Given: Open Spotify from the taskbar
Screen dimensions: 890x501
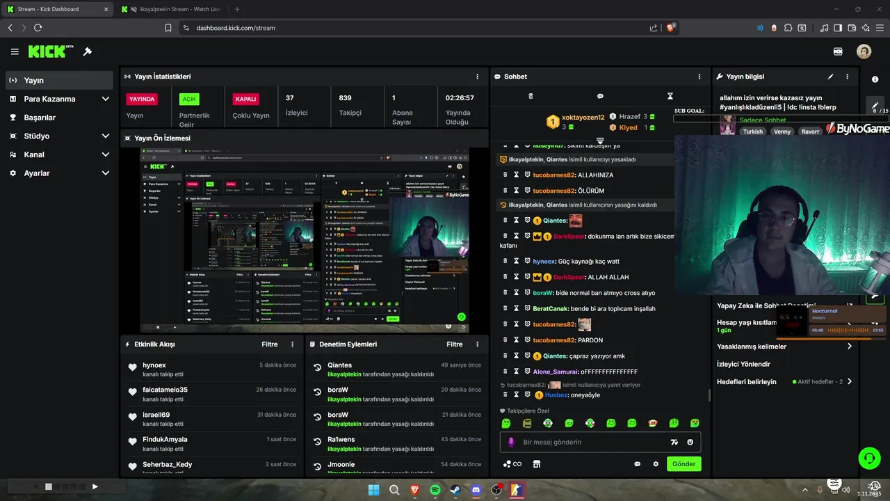Looking at the screenshot, I should tap(435, 490).
